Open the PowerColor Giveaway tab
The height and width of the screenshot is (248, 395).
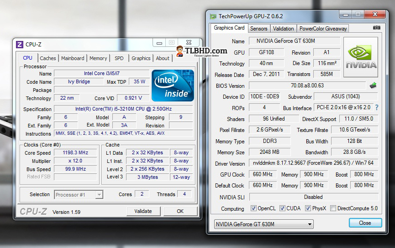[x=323, y=29]
